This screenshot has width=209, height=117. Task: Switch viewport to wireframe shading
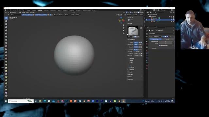pyautogui.click(x=137, y=12)
